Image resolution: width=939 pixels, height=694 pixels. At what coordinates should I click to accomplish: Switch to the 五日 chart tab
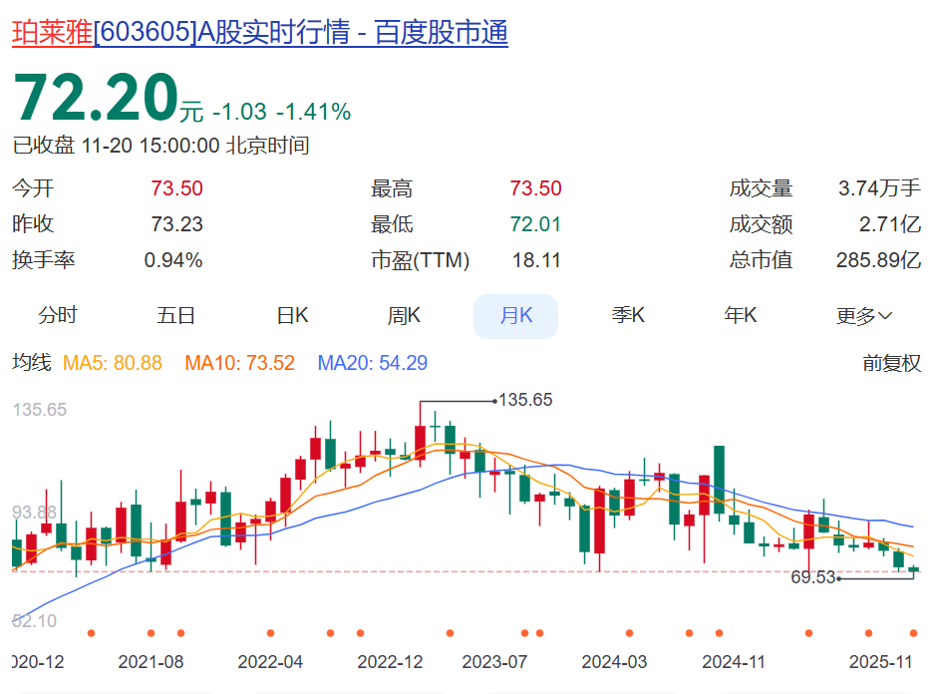pos(176,316)
